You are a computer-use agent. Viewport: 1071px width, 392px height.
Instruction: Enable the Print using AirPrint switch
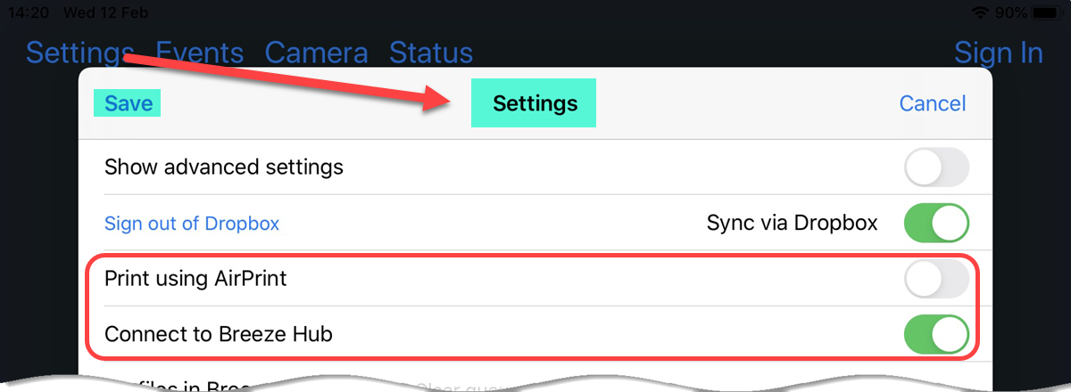tap(936, 279)
